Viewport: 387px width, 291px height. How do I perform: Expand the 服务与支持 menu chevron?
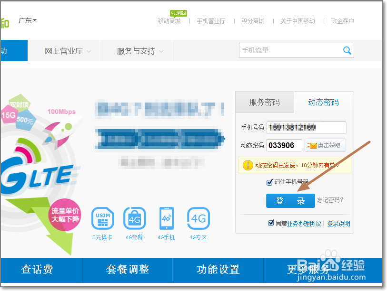click(x=161, y=51)
